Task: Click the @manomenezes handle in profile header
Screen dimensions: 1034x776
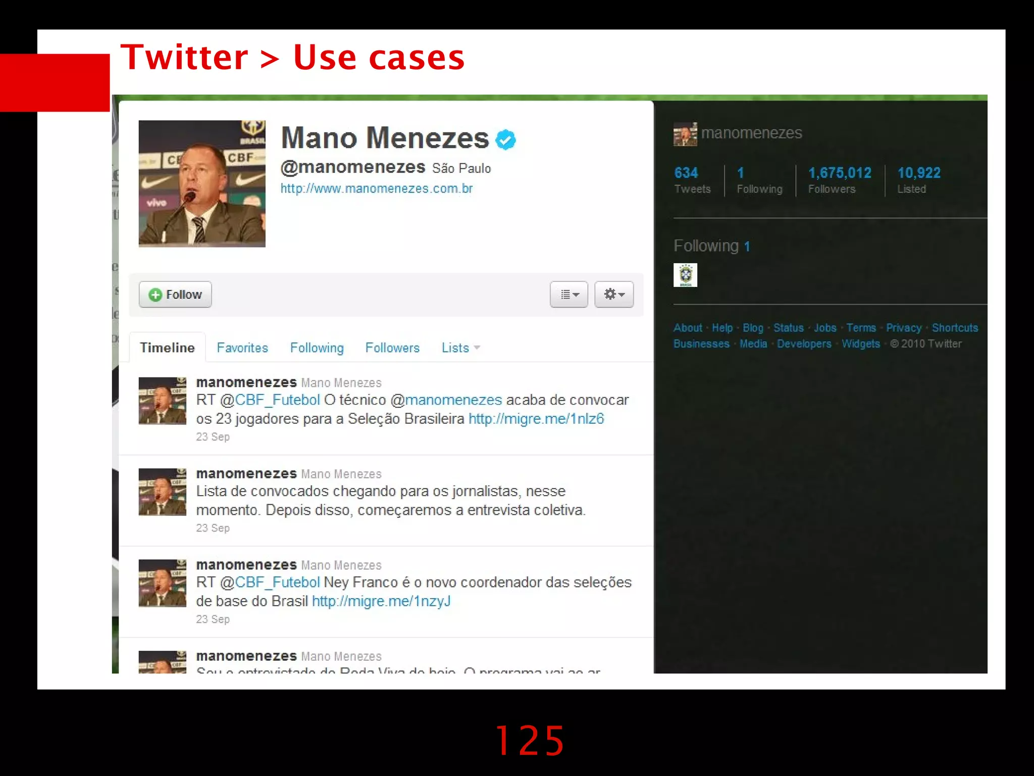Action: tap(353, 167)
